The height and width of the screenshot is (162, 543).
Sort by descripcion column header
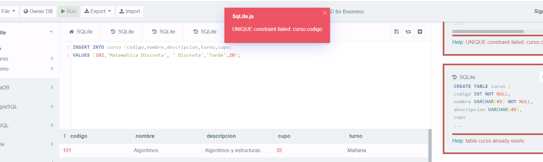tap(221, 136)
